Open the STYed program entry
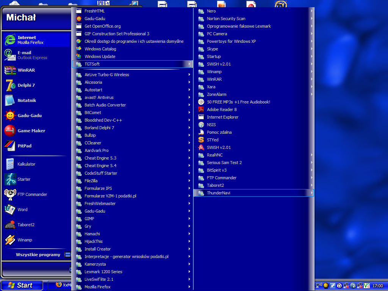The width and height of the screenshot is (388, 291). click(x=213, y=140)
